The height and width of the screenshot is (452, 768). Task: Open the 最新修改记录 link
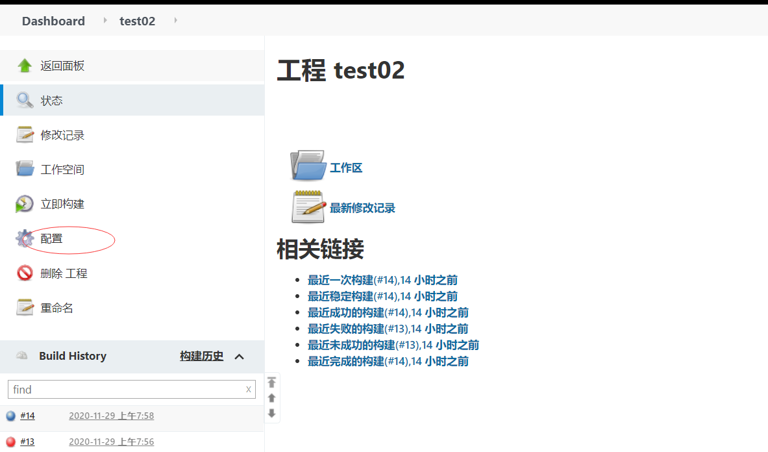click(362, 208)
